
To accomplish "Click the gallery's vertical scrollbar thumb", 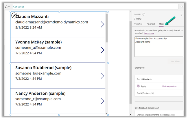I will [x=106, y=28].
